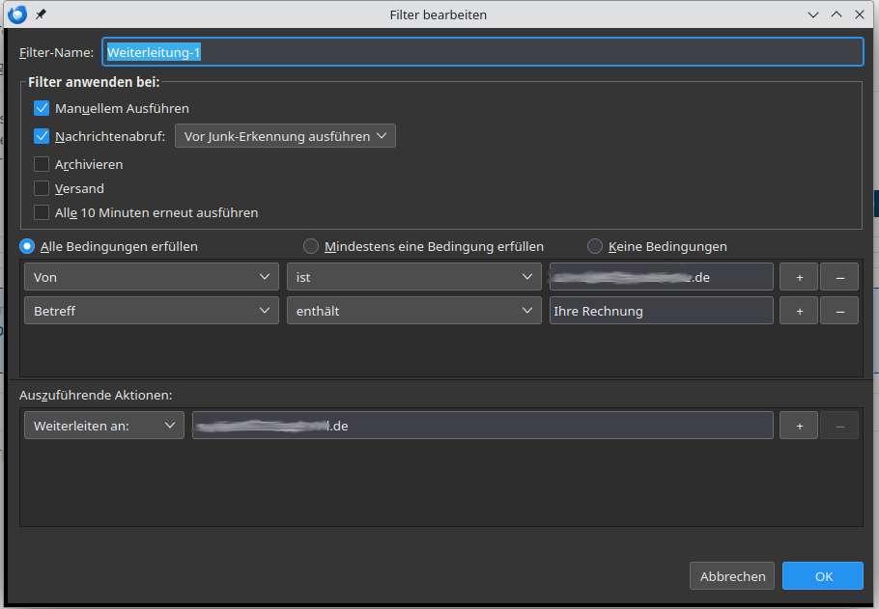Open Vor Junk-Erkennung ausführen dropdown
This screenshot has height=609, width=879.
pos(285,136)
